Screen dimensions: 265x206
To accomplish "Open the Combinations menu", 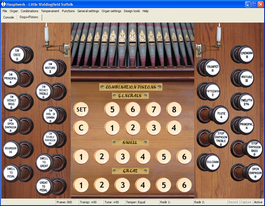I will pyautogui.click(x=29, y=11).
